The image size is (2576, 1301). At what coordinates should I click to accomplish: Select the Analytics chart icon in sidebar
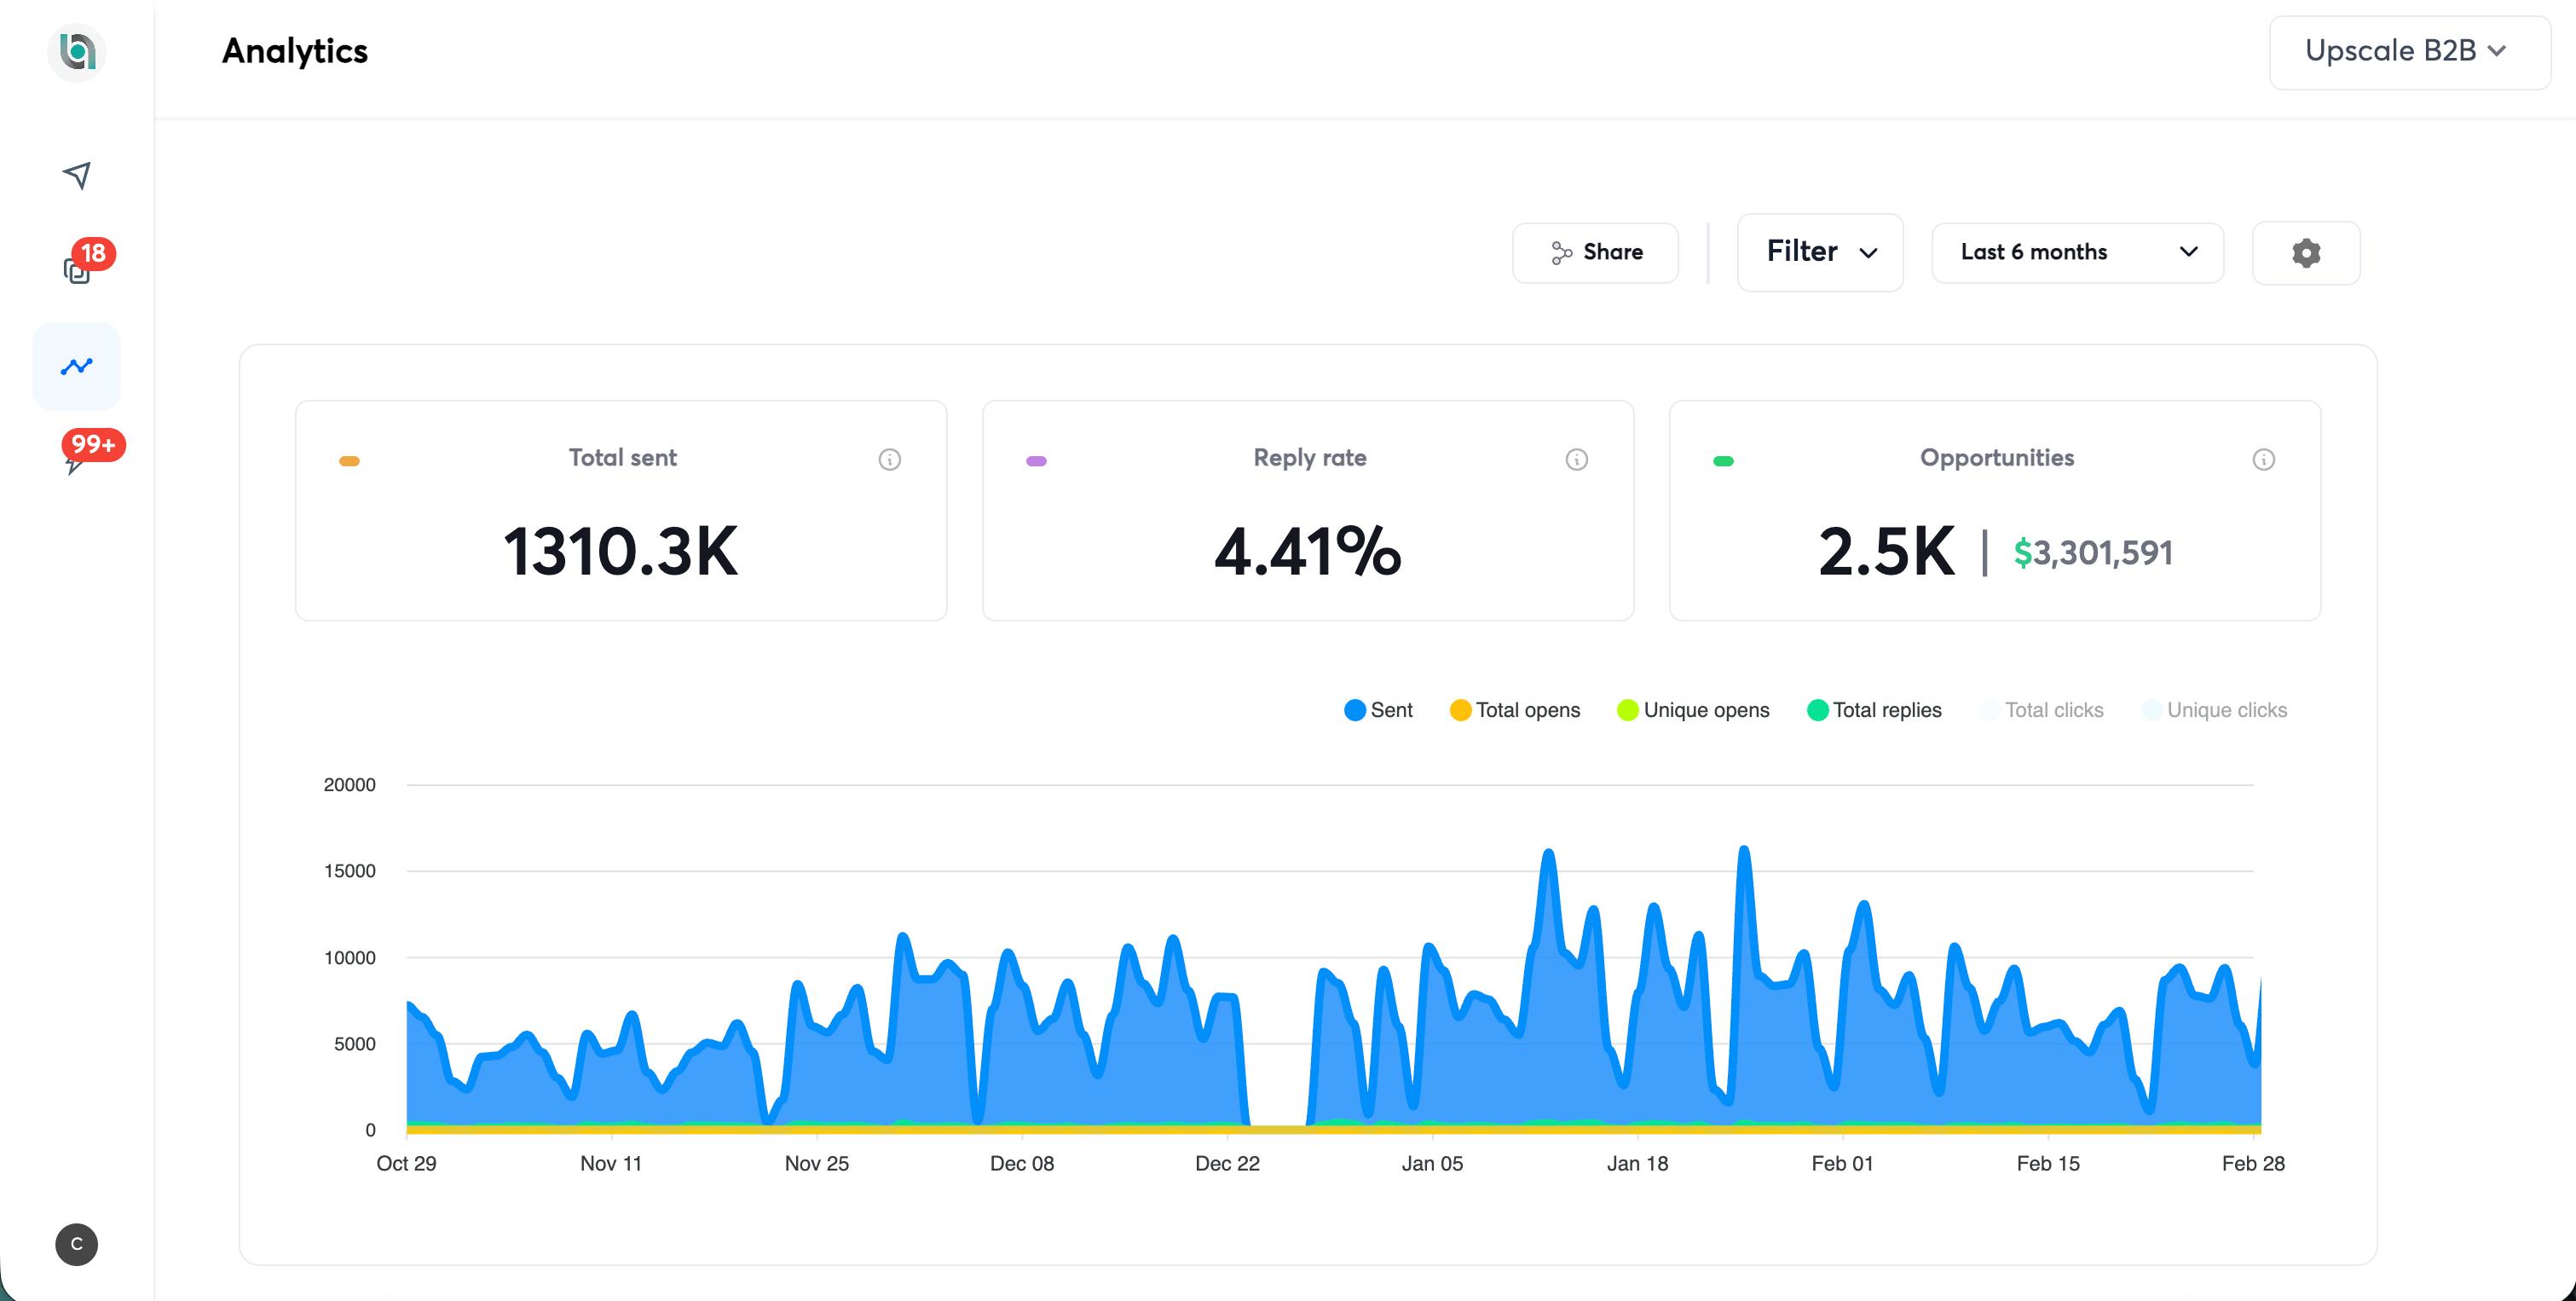click(x=77, y=366)
